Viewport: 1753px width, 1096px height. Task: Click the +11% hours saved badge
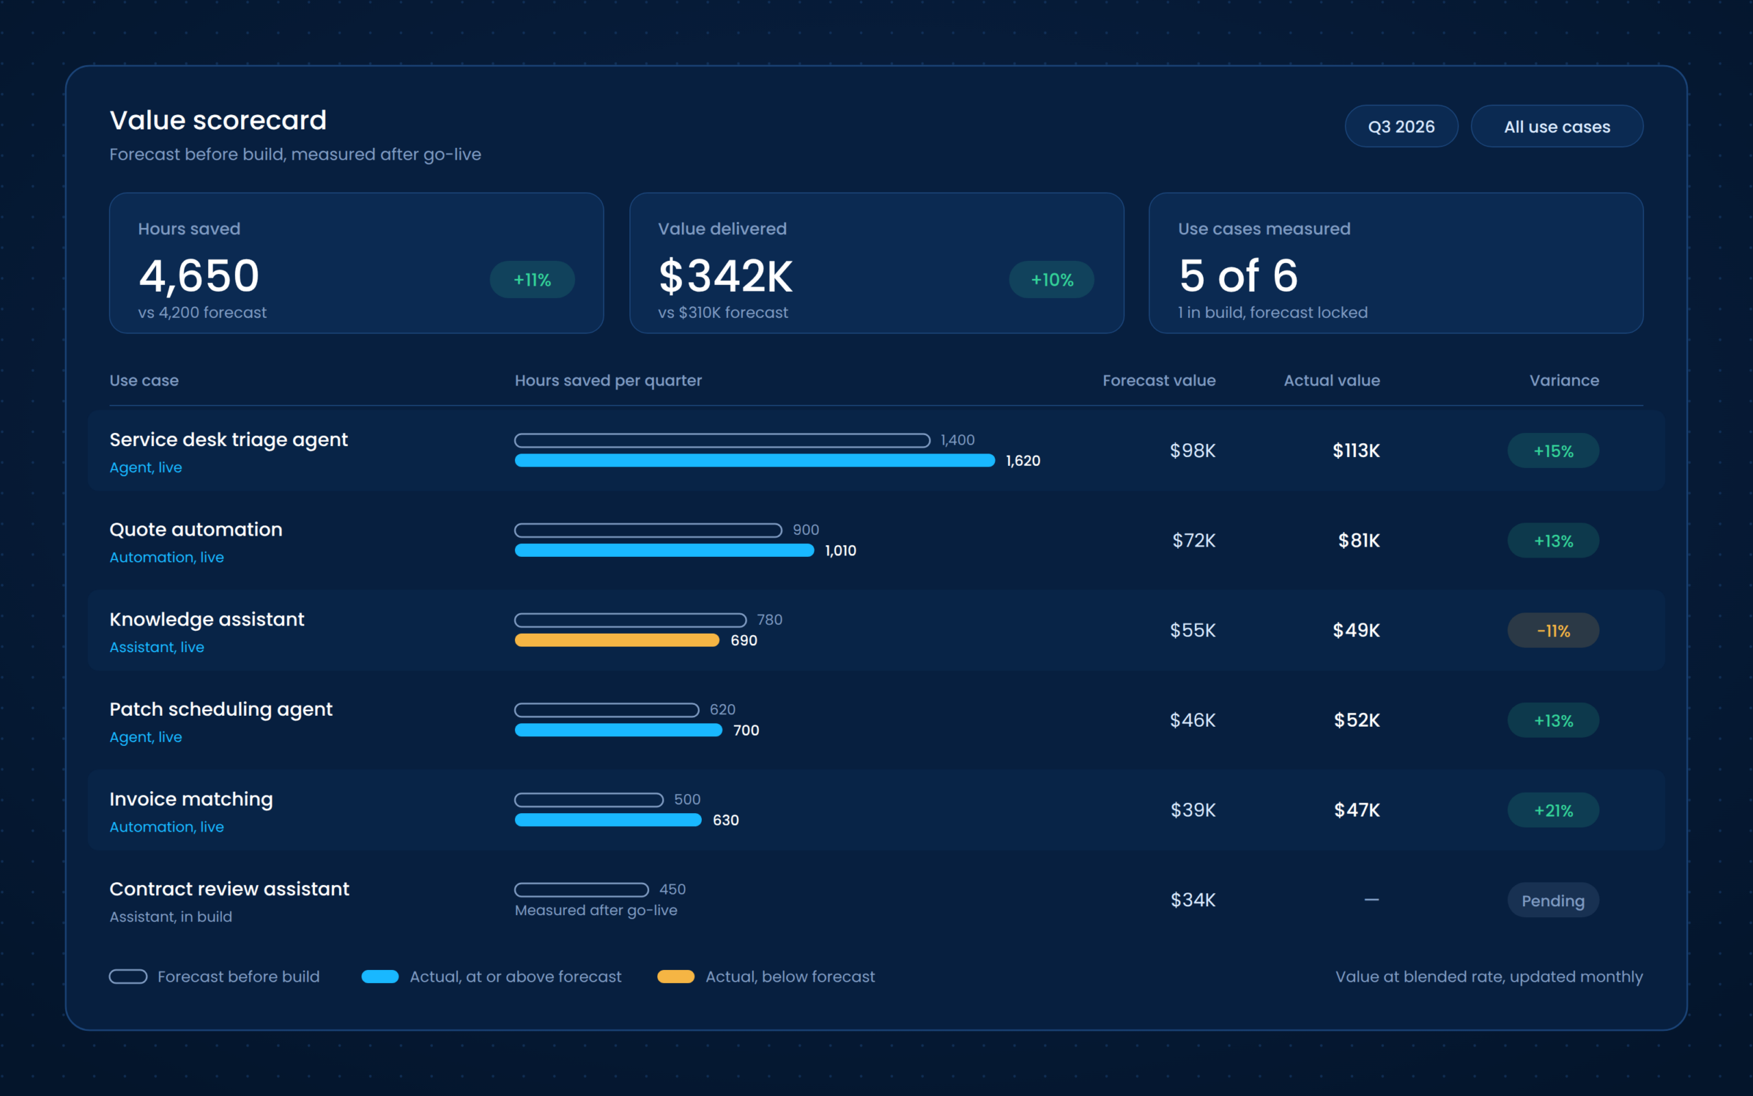coord(533,279)
